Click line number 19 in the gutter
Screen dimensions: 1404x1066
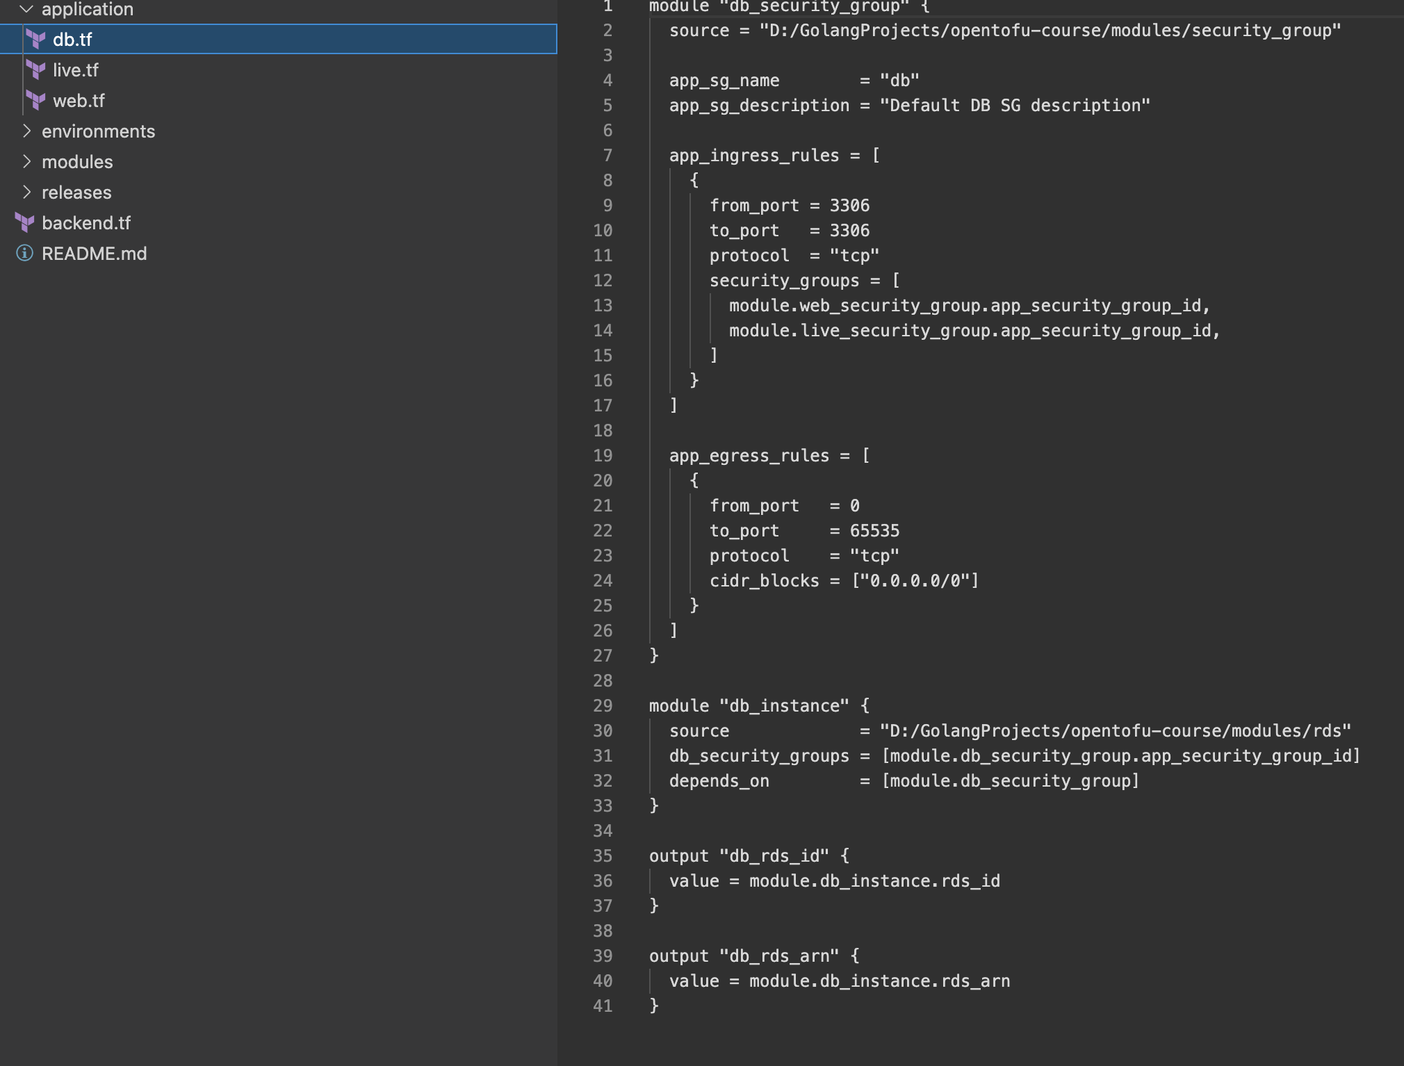(x=603, y=456)
